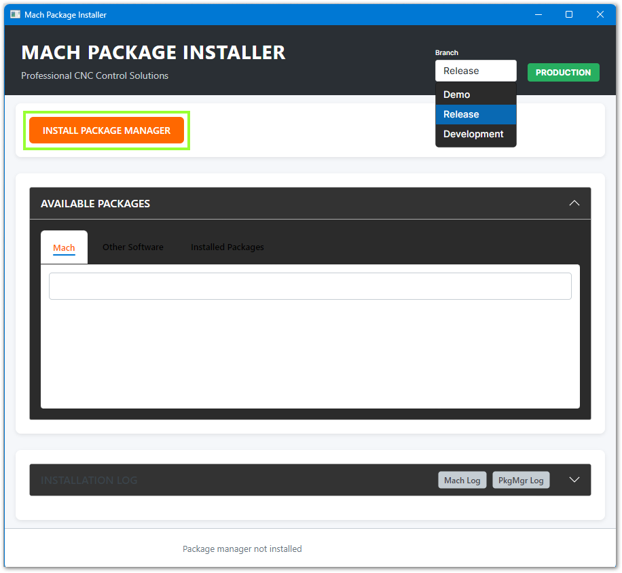Focus the package search input field
Screen dimensions: 622x573
(310, 286)
